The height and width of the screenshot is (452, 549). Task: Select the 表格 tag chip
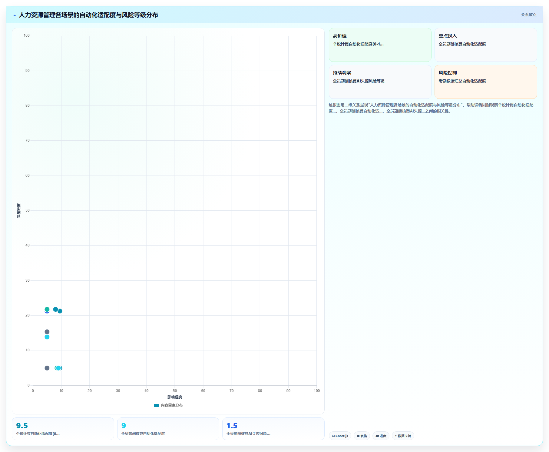coord(362,436)
